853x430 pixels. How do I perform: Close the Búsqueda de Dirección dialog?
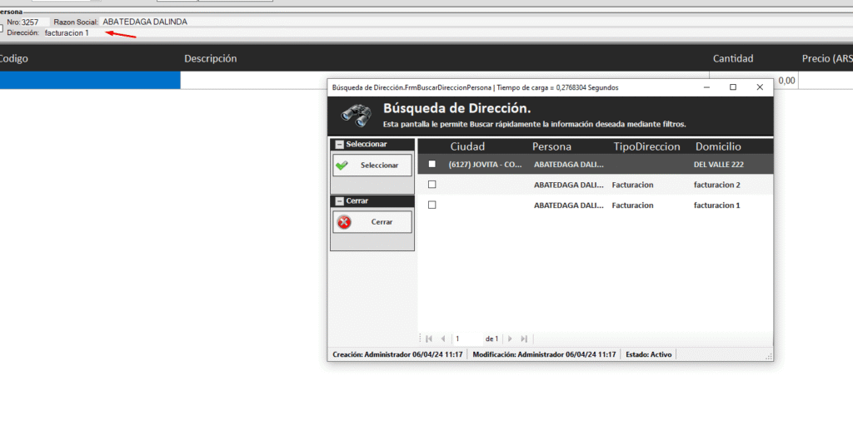coord(760,87)
